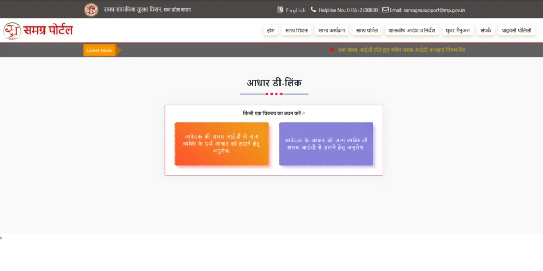Switch the site language to English
The height and width of the screenshot is (271, 543).
point(295,10)
